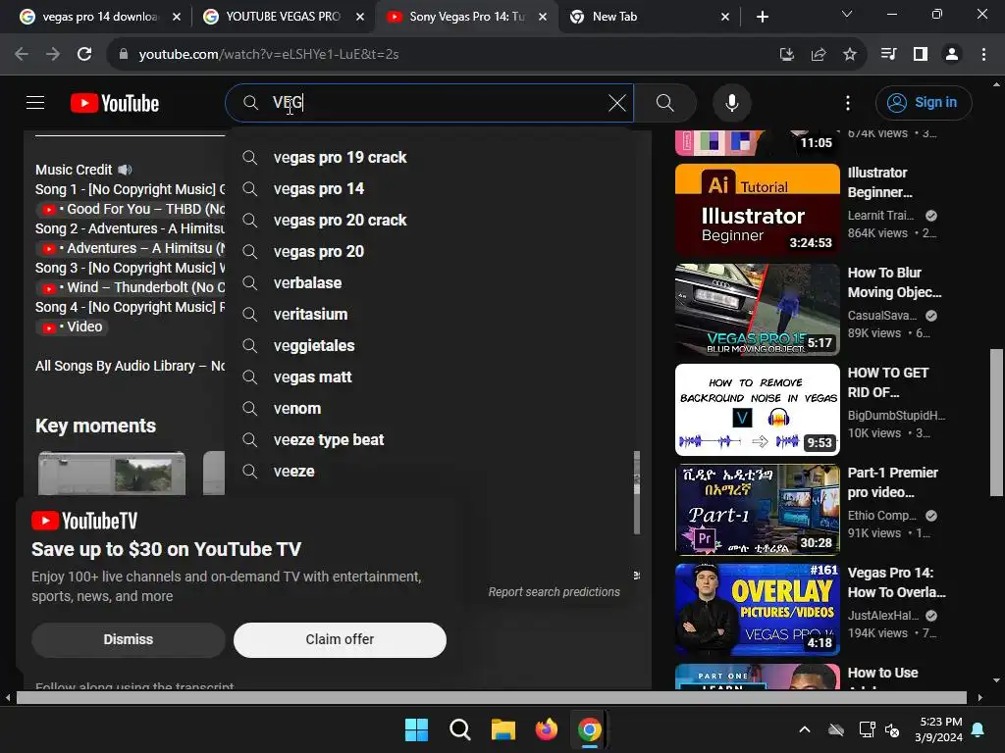1005x753 pixels.
Task: Launch Firefox from the taskbar
Action: coord(546,729)
